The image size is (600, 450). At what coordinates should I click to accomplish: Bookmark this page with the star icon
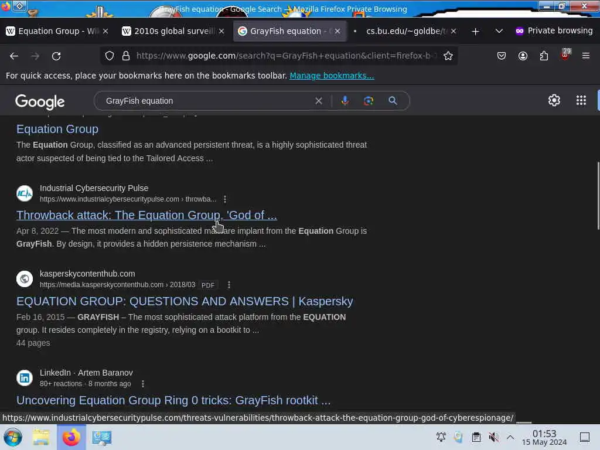pos(448,56)
